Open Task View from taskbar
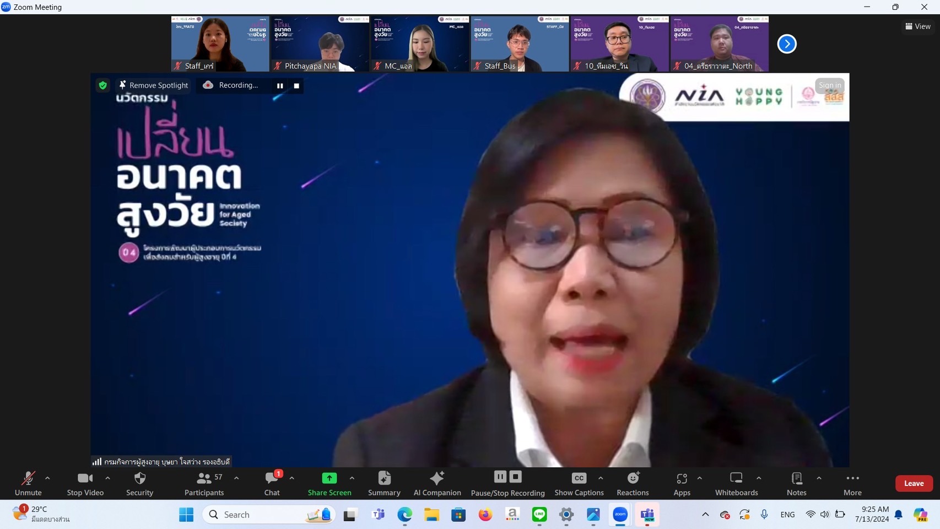940x529 pixels. pos(350,515)
